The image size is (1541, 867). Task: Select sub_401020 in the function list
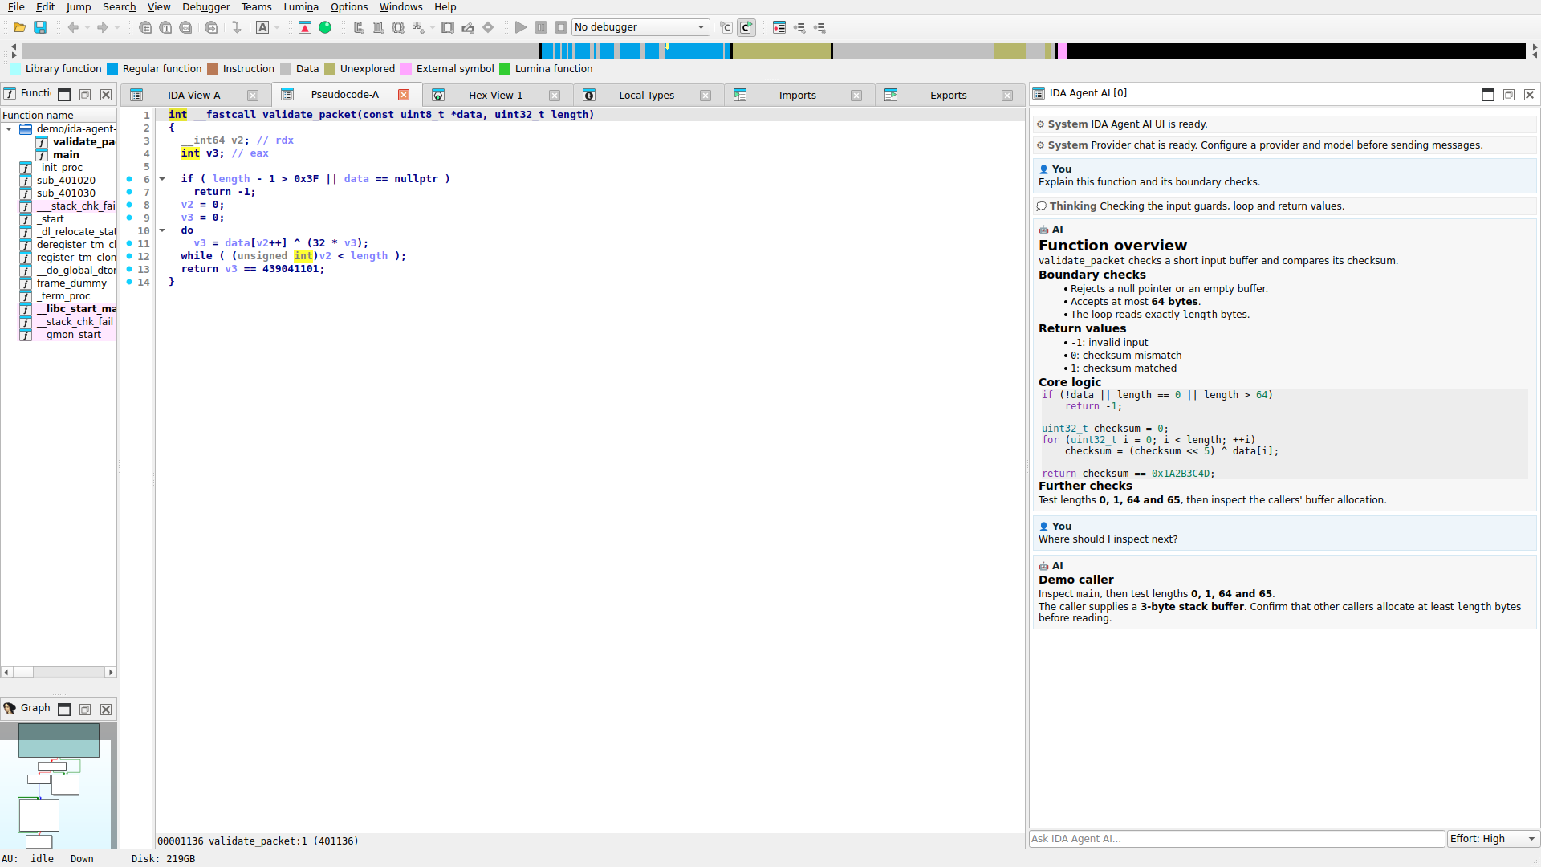click(x=66, y=181)
